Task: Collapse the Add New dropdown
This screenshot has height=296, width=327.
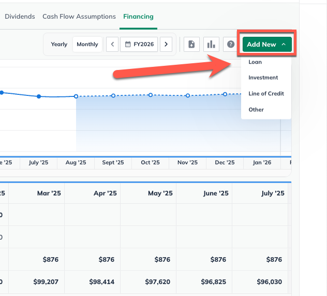Action: coord(267,44)
